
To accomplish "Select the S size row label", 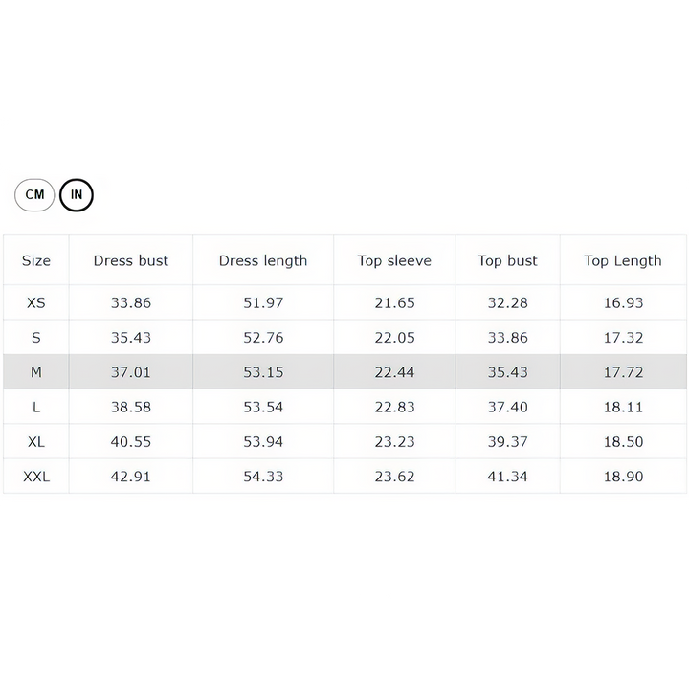I will (36, 338).
